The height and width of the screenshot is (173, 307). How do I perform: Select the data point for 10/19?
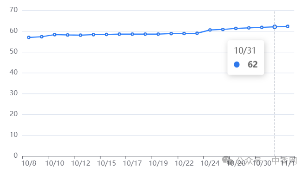(158, 34)
